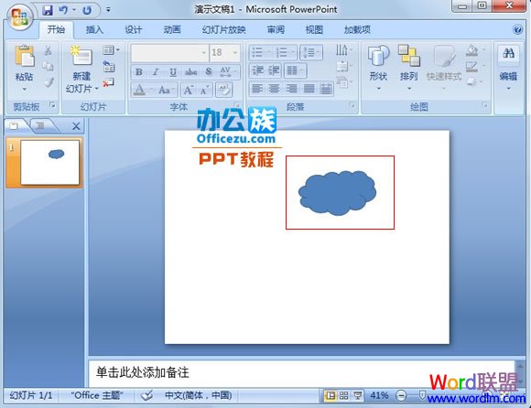Switch to slide sorter view icon
The image size is (531, 408).
[x=343, y=395]
